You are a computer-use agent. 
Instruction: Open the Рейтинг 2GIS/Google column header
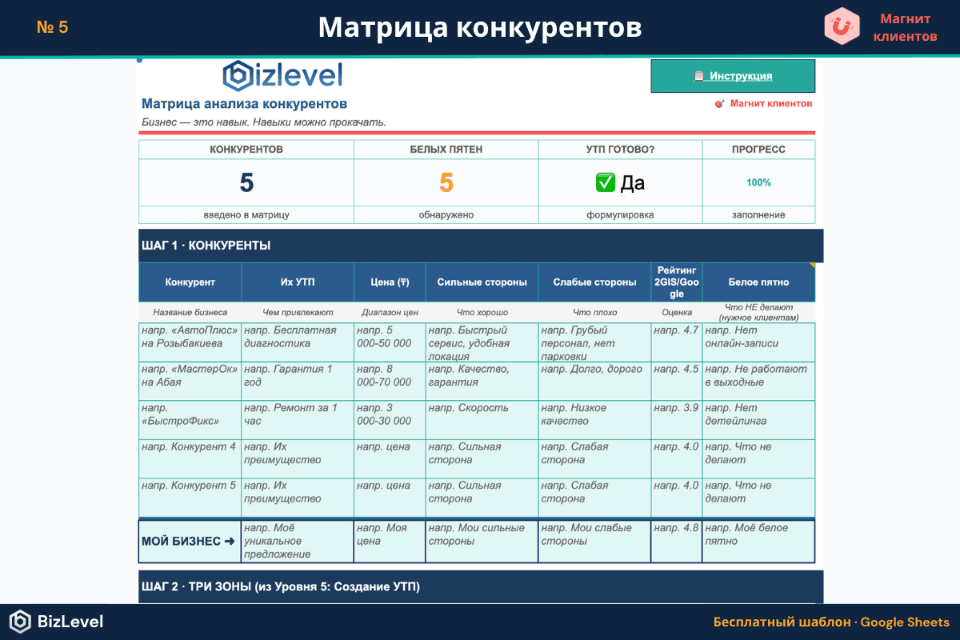676,282
